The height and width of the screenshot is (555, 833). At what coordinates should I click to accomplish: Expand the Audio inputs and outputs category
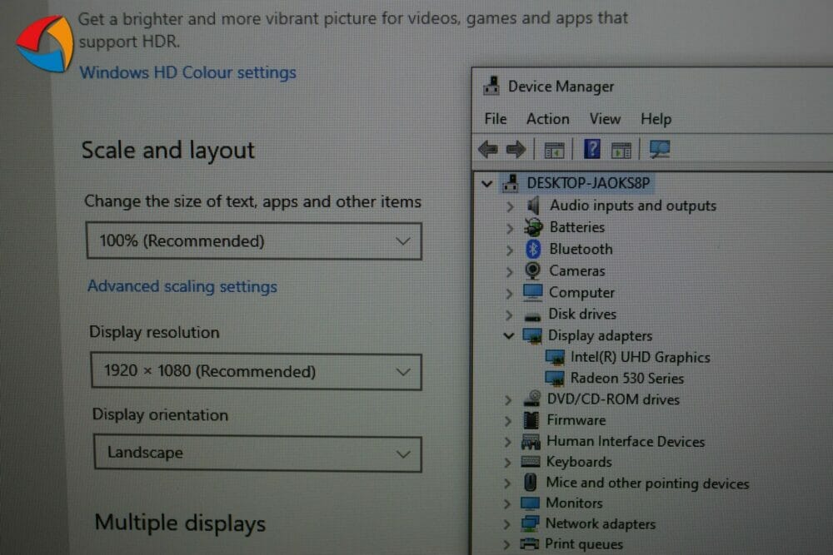click(x=510, y=206)
